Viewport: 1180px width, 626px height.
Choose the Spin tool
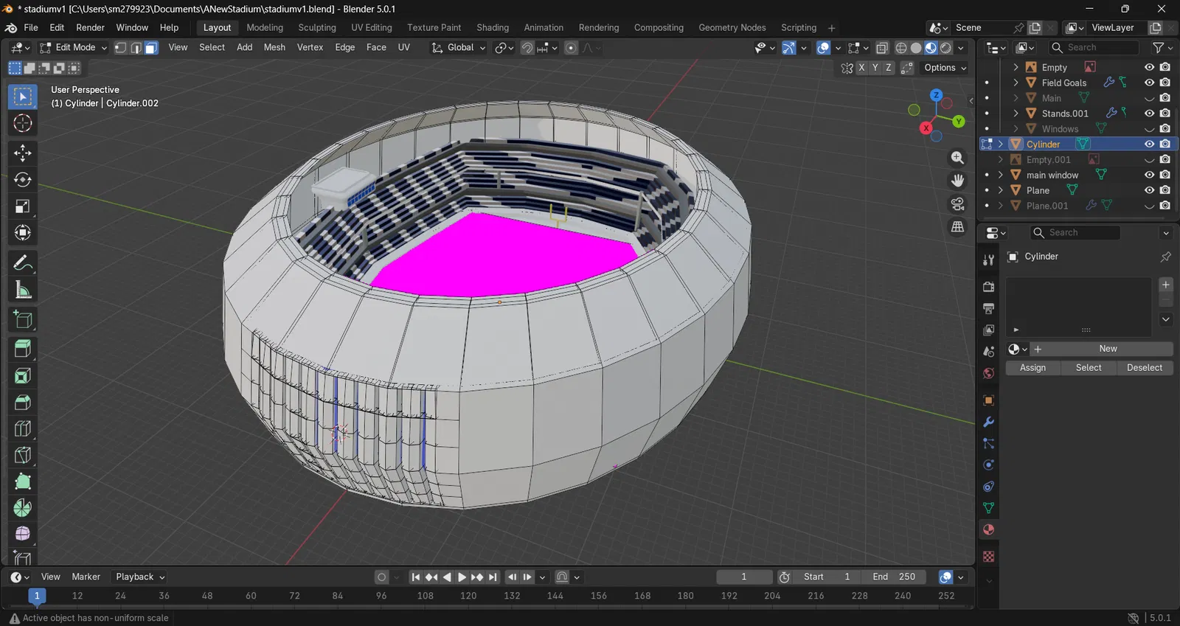tap(23, 508)
